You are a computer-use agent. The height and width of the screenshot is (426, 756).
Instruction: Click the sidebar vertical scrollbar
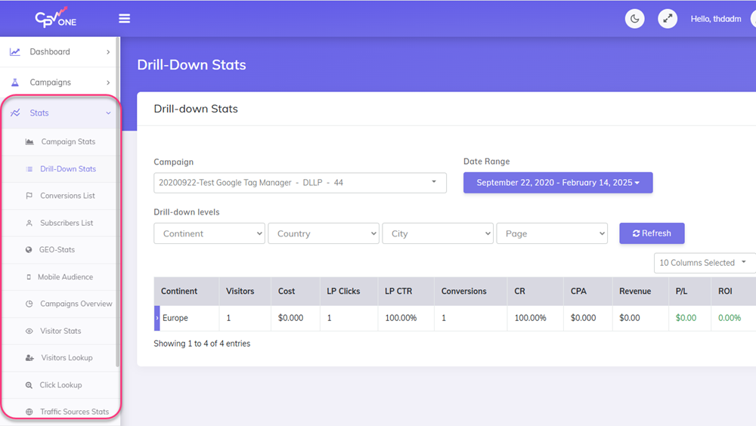[118, 227]
